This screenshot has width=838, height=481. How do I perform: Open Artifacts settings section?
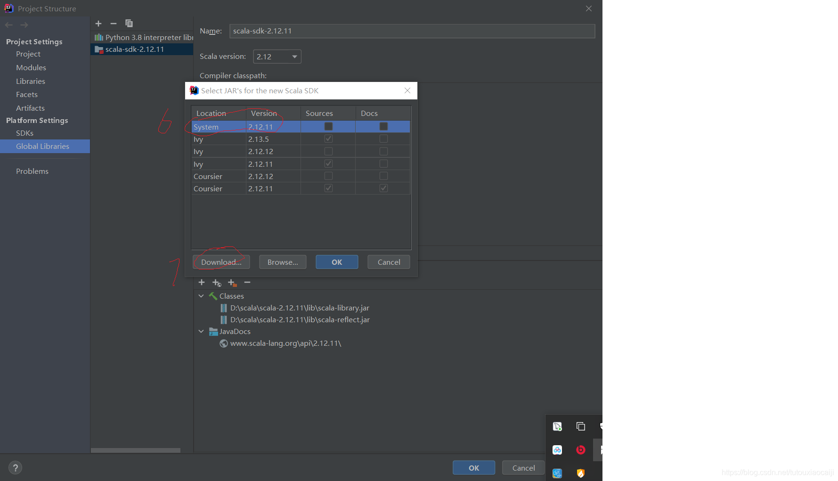pyautogui.click(x=30, y=108)
